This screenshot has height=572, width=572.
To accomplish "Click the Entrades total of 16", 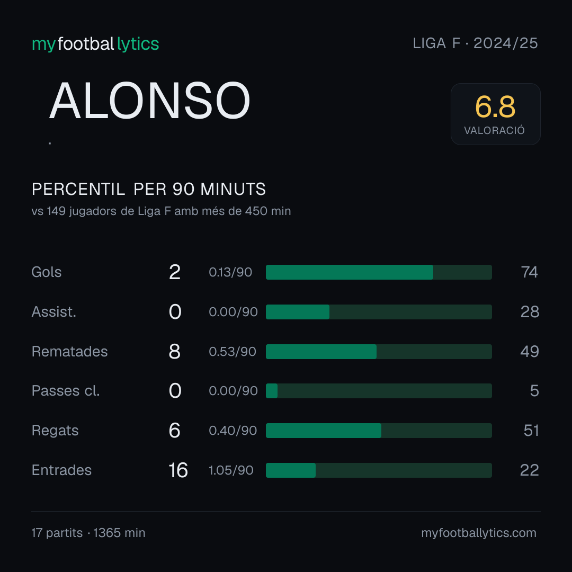I will pos(178,470).
